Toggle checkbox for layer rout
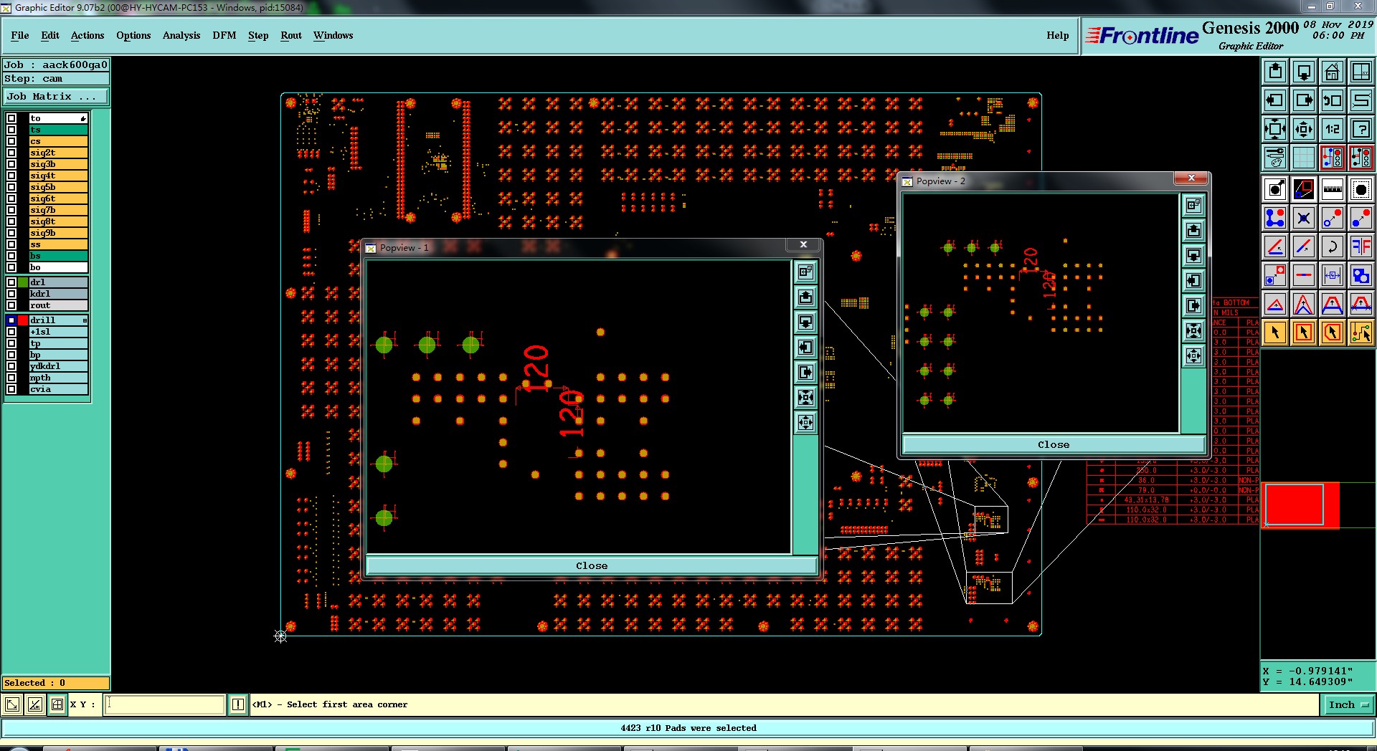 tap(11, 305)
